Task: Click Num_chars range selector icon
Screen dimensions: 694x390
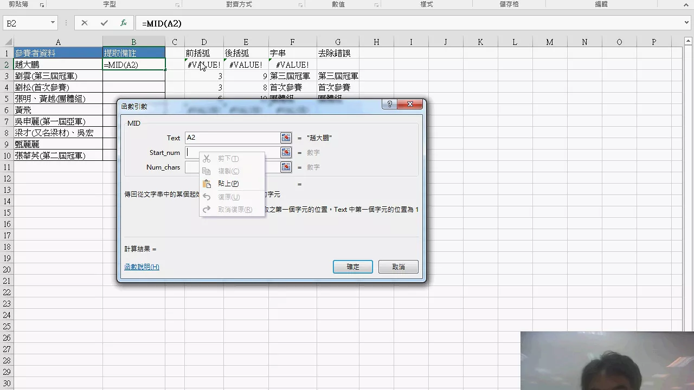Action: [286, 167]
